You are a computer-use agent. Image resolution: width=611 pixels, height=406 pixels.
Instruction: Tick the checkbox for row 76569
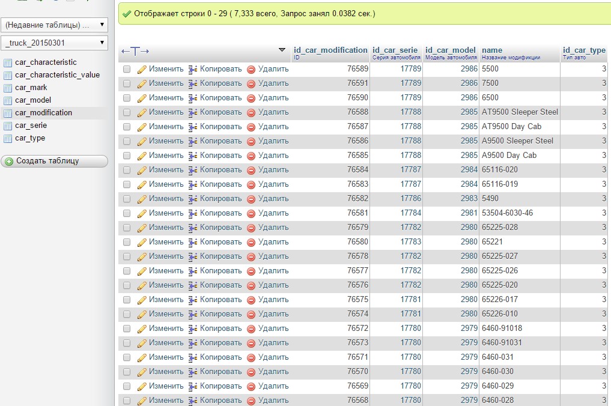127,386
